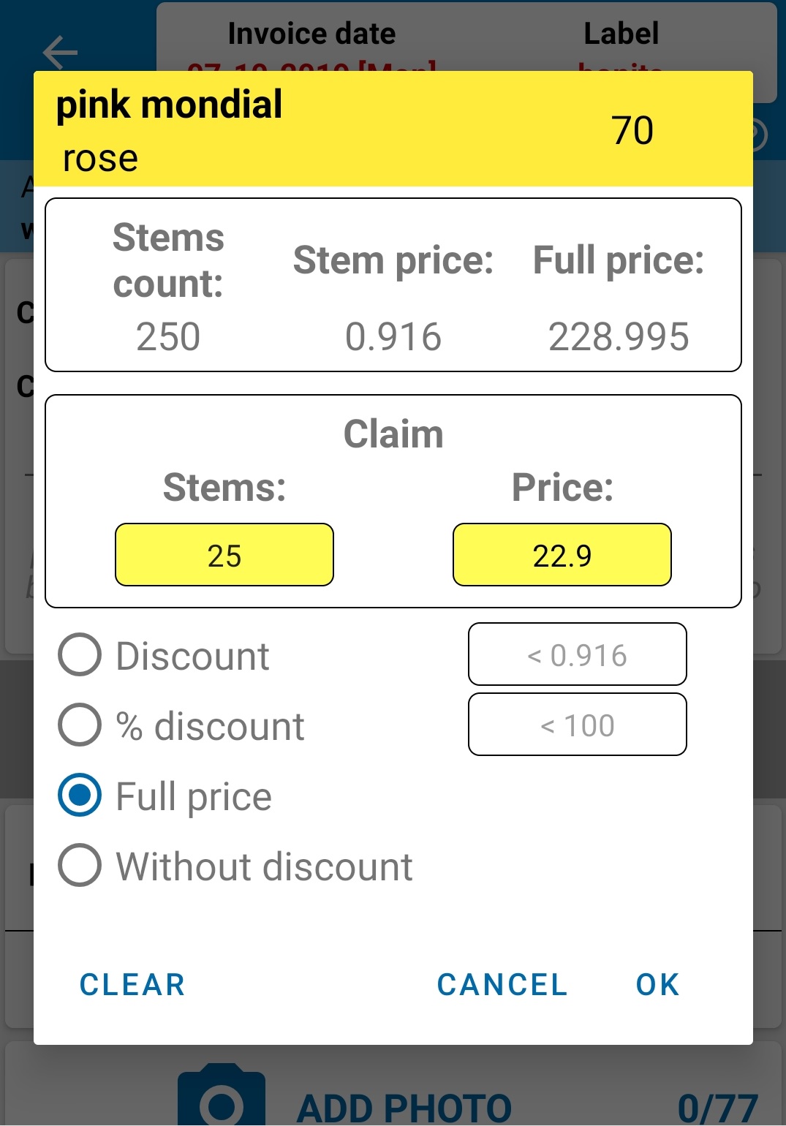
Task: Pick the Without discount option
Action: 80,866
